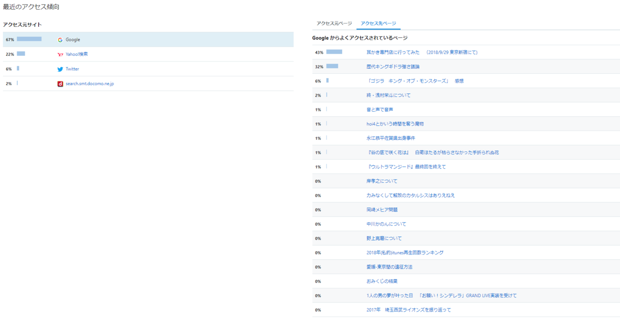This screenshot has width=620, height=321.
Task: Select the アクセス先ページ tab
Action: (378, 23)
